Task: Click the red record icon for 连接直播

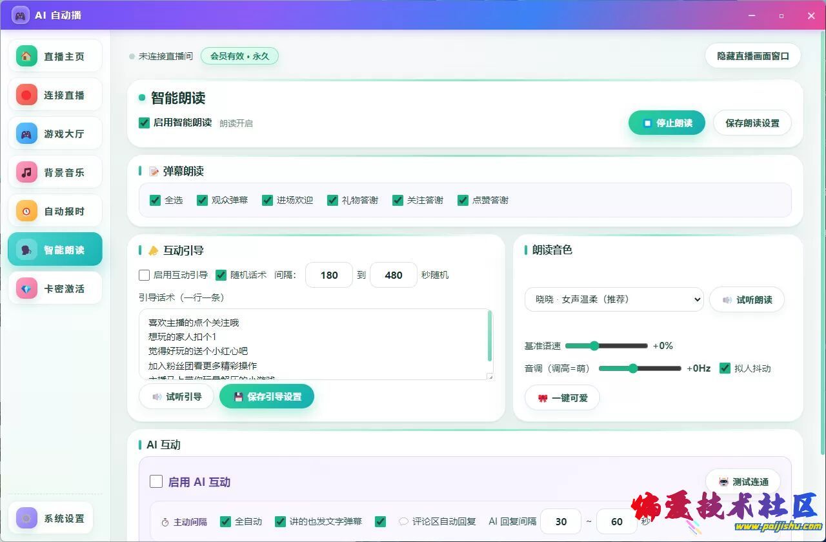Action: point(26,95)
